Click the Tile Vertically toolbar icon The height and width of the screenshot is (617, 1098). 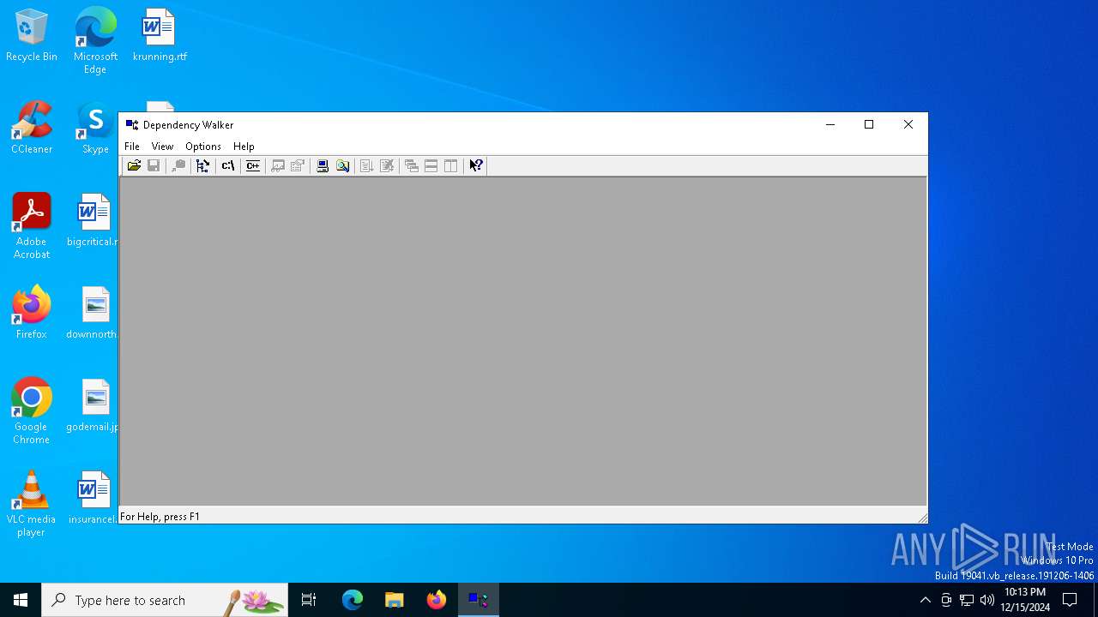click(x=451, y=165)
